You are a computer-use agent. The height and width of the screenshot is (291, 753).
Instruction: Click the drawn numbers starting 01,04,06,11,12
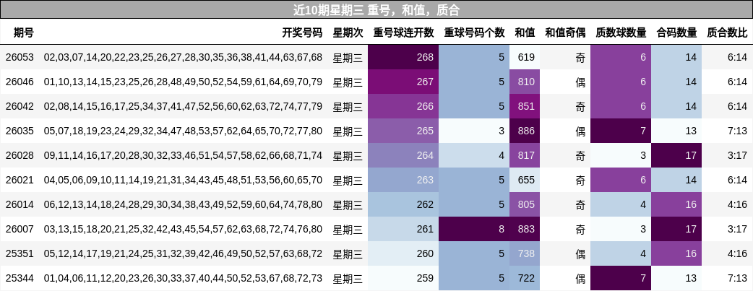click(183, 278)
